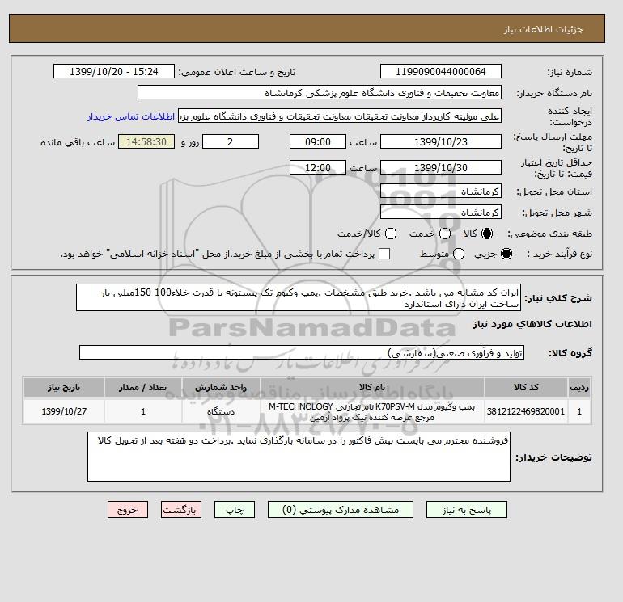Click the response deadline date 1399/10/23
The image size is (623, 602).
(x=441, y=141)
